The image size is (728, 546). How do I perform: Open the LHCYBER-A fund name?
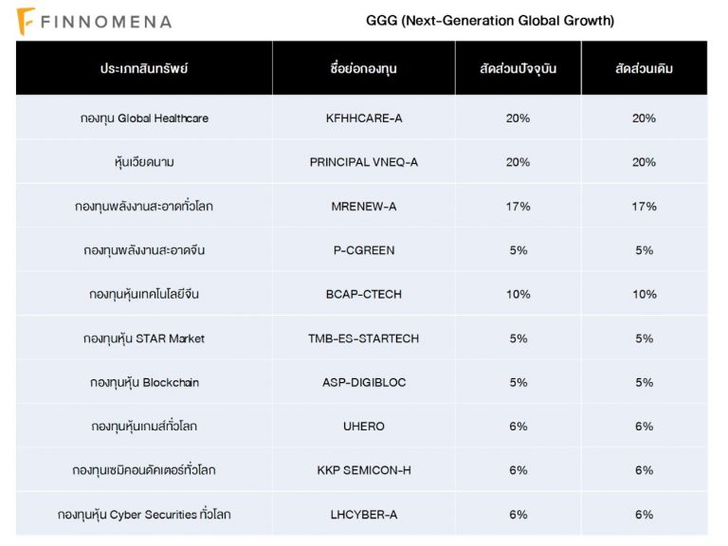coord(363,515)
